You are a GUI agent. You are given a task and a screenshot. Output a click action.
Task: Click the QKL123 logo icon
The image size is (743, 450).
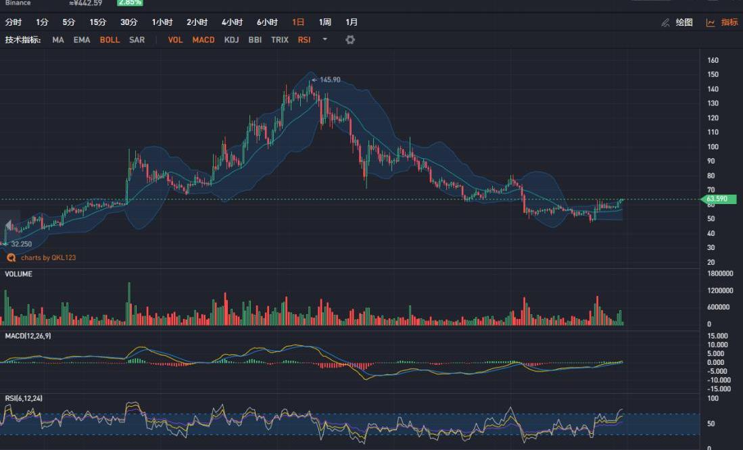tap(11, 257)
